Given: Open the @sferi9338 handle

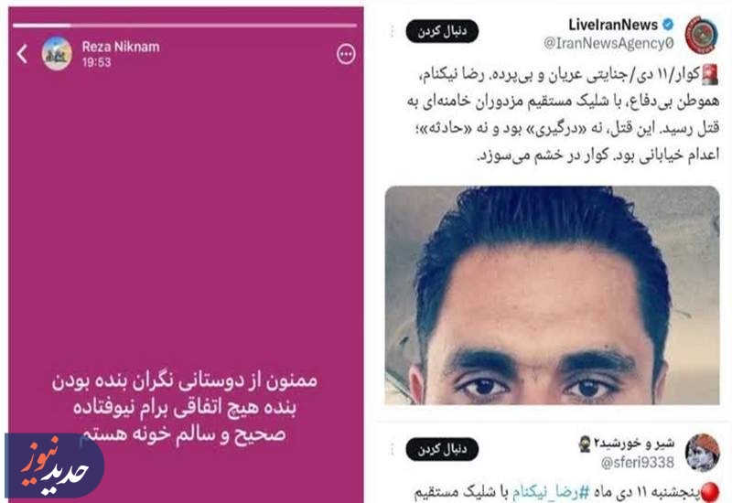Looking at the screenshot, I should tap(637, 463).
